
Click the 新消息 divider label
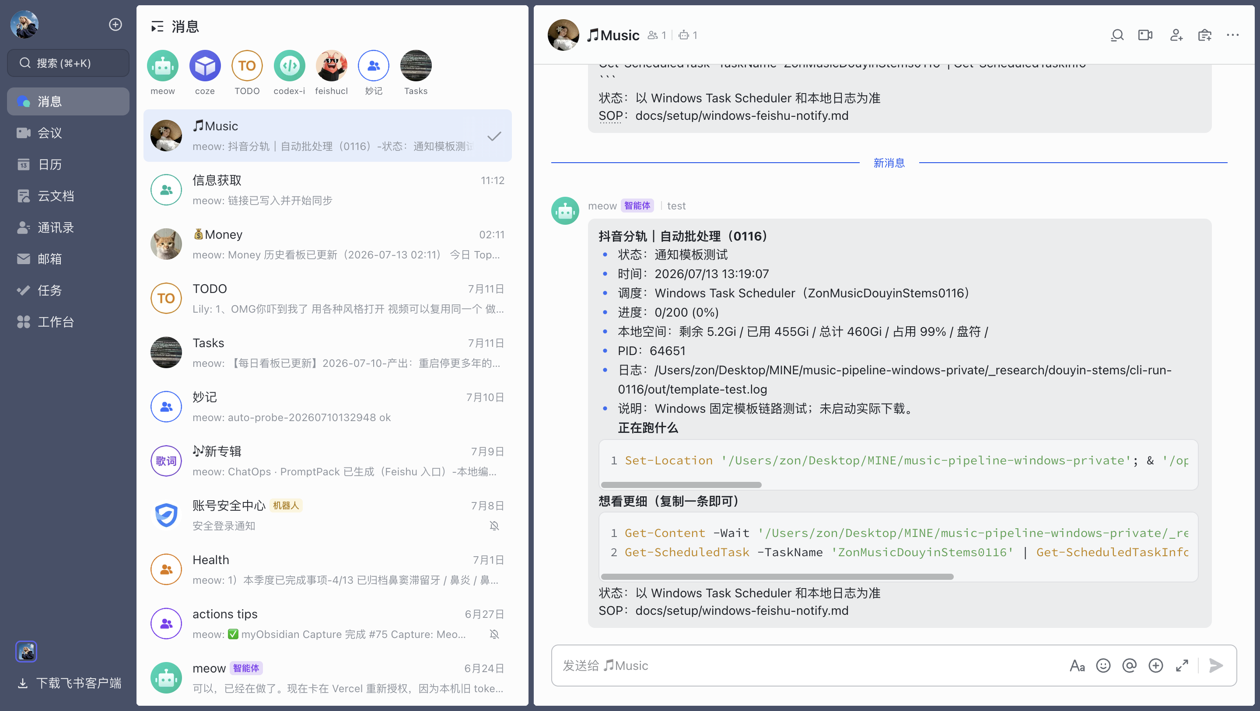[889, 163]
